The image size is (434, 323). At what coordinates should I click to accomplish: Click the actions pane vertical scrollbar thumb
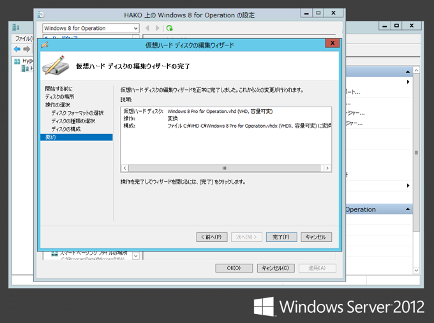pyautogui.click(x=416, y=153)
